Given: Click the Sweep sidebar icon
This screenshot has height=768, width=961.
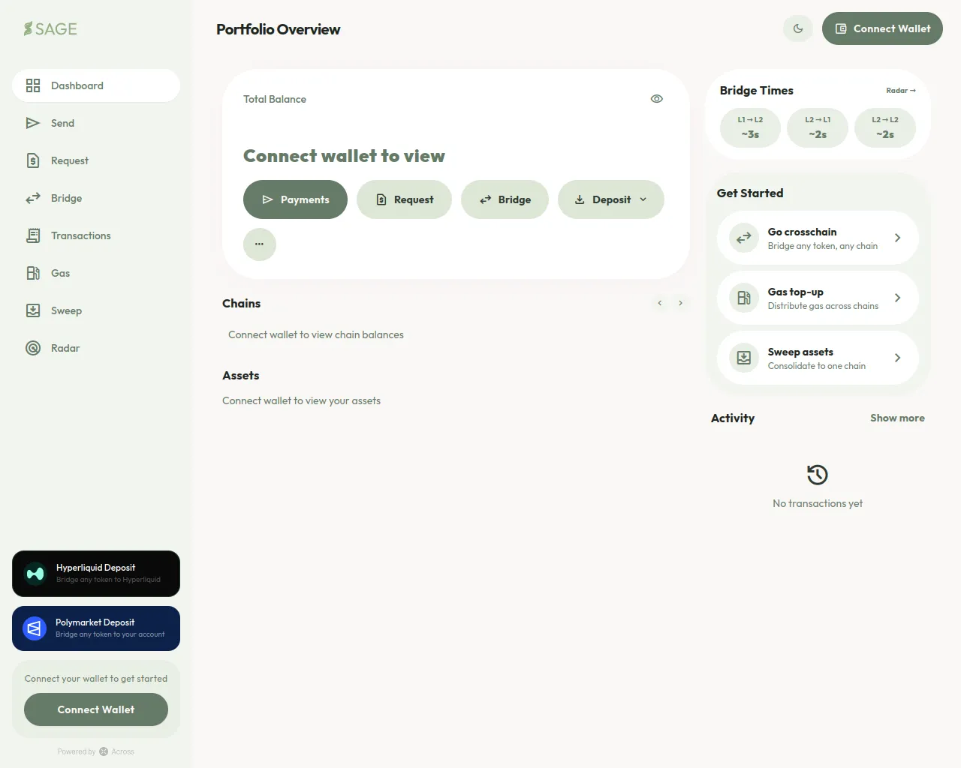Looking at the screenshot, I should (x=33, y=310).
